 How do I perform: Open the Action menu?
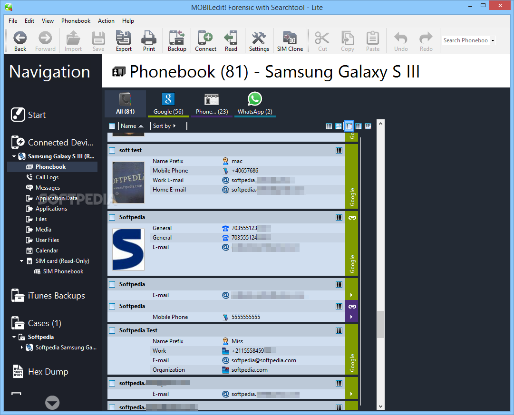106,20
